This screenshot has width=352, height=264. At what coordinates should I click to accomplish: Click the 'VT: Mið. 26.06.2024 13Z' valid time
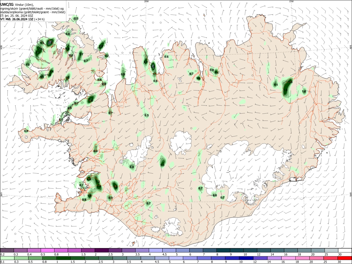point(17,19)
